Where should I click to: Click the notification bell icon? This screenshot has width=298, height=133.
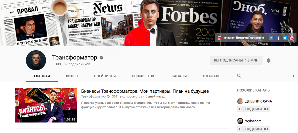[268, 60]
